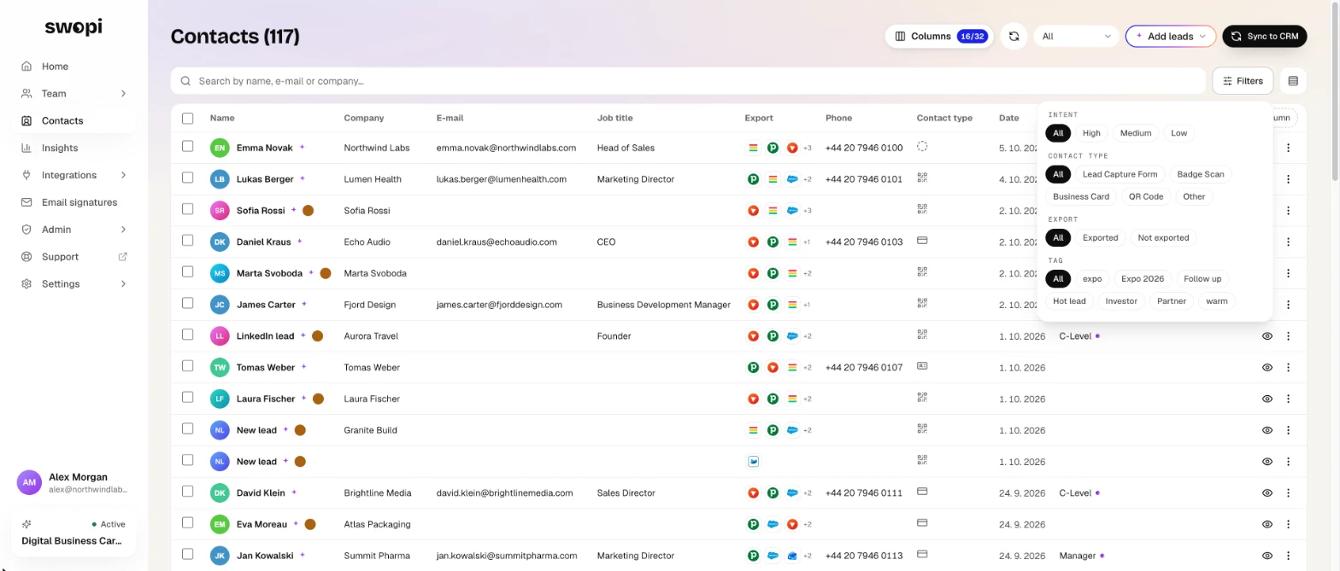Check the Sofia Rossi row checkbox
Screen dimensions: 1340x571
pyautogui.click(x=188, y=209)
